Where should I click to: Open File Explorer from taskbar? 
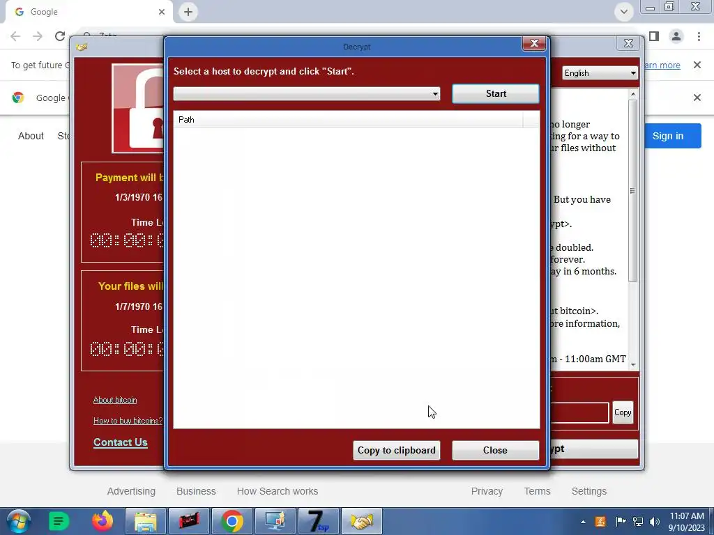pyautogui.click(x=145, y=521)
